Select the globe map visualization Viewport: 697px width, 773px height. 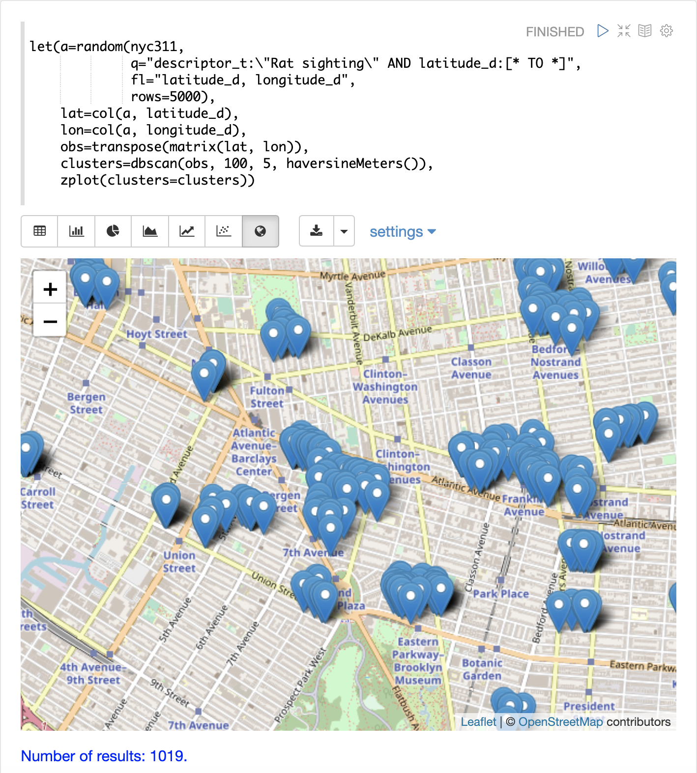point(261,231)
